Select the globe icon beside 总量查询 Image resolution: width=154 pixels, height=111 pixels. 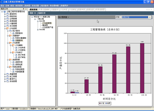tap(14, 41)
